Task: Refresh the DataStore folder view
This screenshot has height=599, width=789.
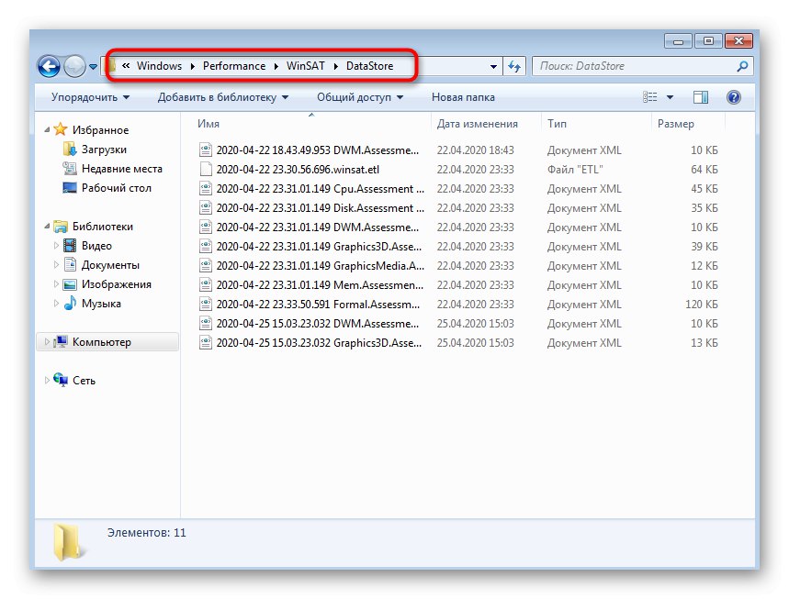Action: point(514,66)
